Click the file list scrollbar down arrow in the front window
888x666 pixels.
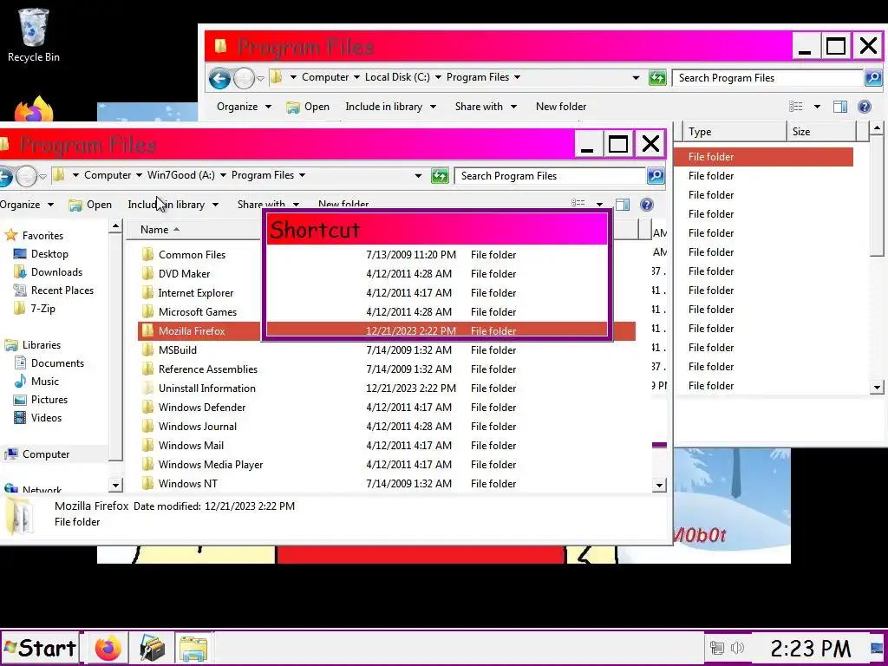click(659, 485)
